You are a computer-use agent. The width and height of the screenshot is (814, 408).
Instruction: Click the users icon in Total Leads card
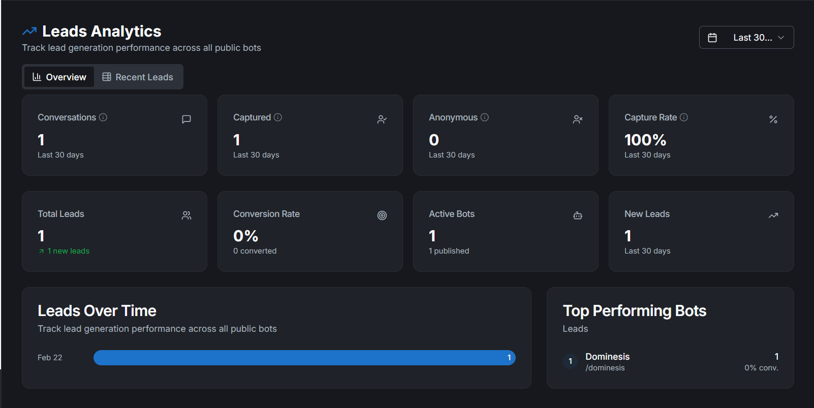[186, 215]
